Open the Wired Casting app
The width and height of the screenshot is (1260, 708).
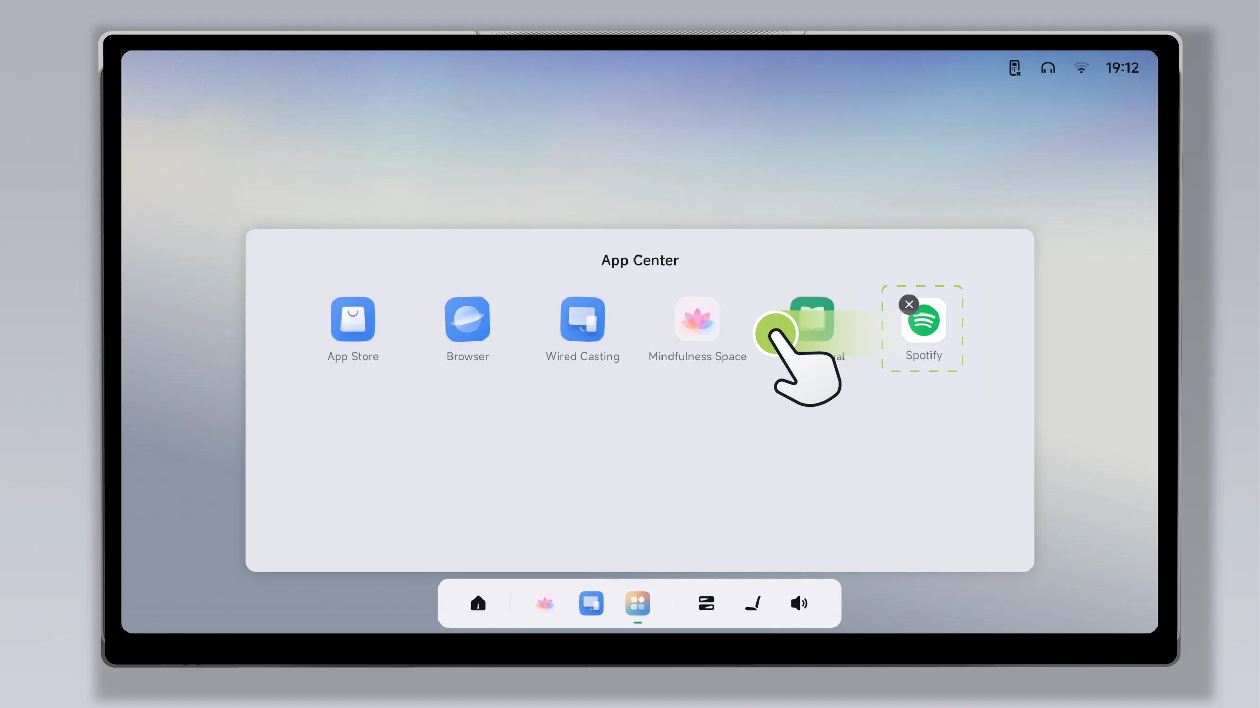(x=582, y=319)
